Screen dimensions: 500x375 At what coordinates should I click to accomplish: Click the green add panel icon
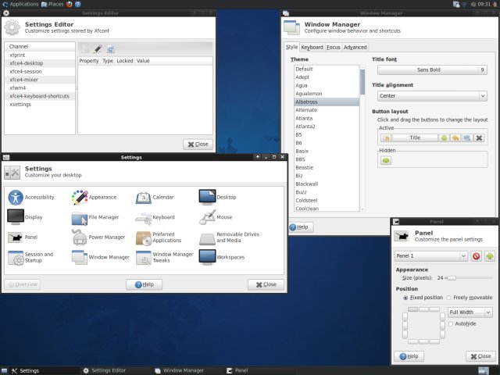pyautogui.click(x=490, y=256)
